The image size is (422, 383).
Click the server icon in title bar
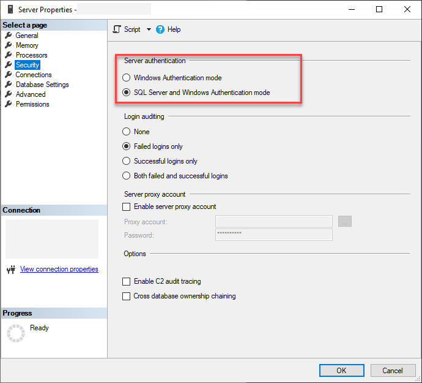click(10, 9)
